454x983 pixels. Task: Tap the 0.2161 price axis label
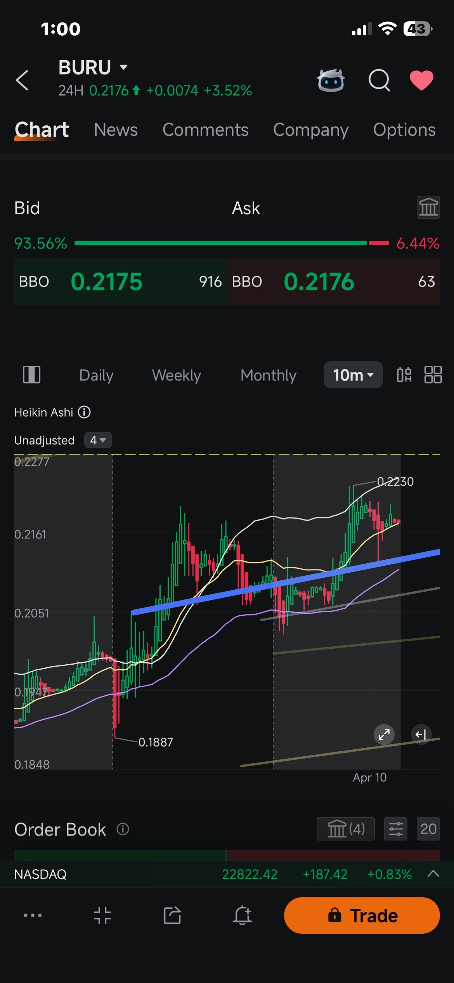pos(30,534)
